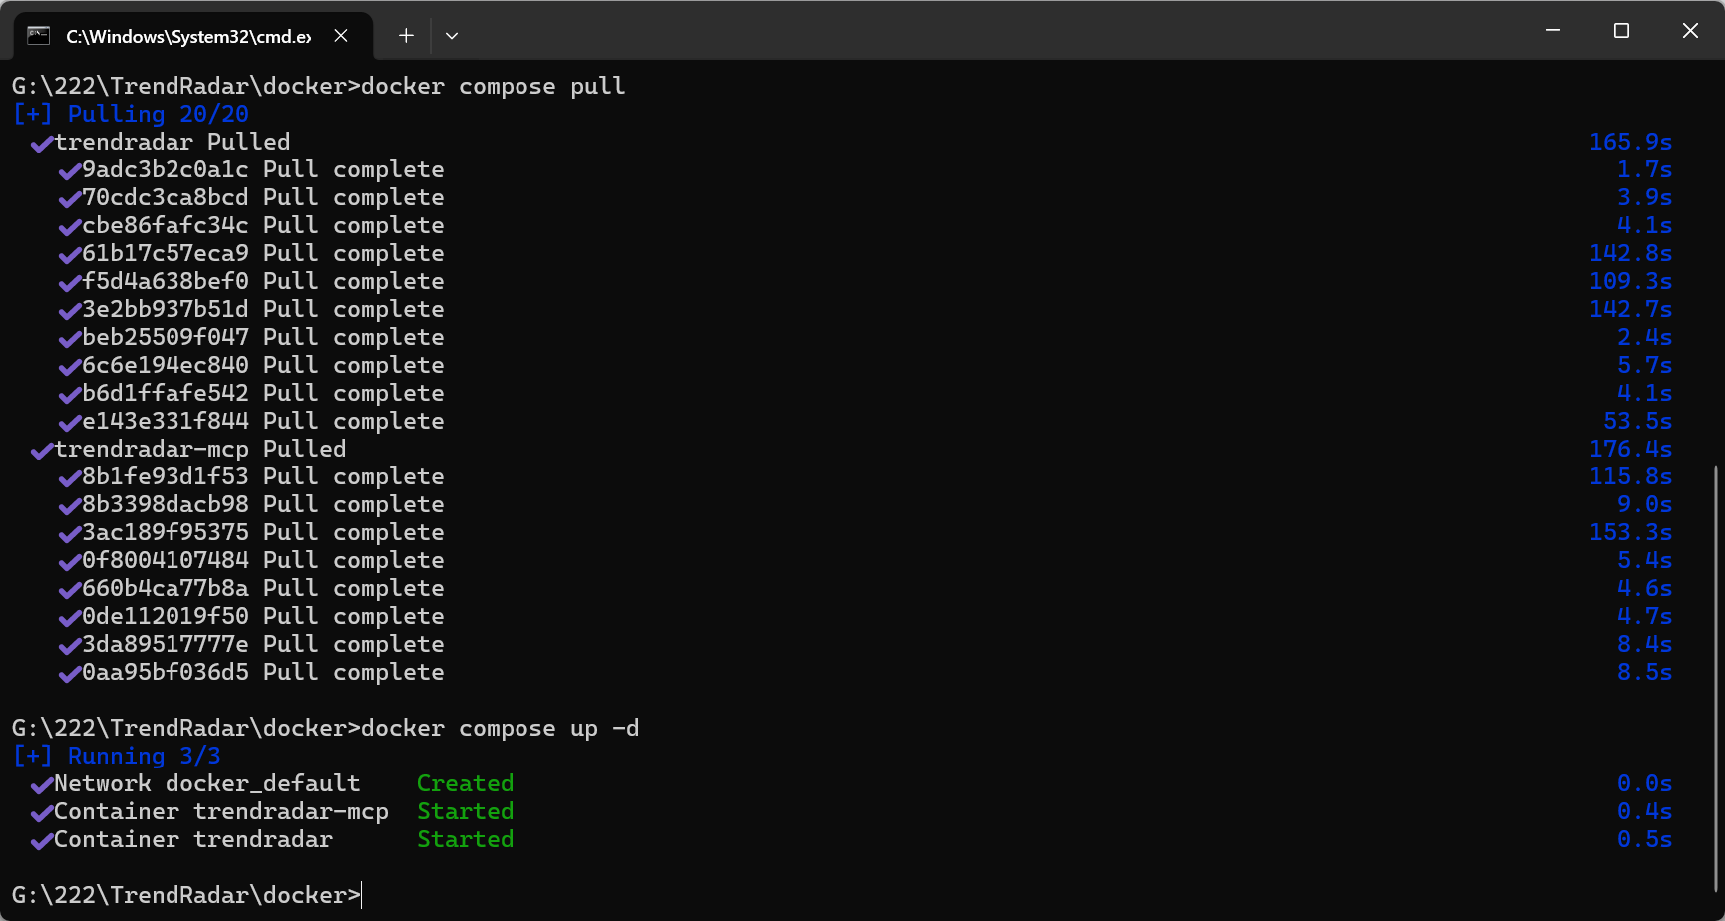This screenshot has height=921, width=1725.
Task: Click the docker compose up -d command
Action: 500,728
